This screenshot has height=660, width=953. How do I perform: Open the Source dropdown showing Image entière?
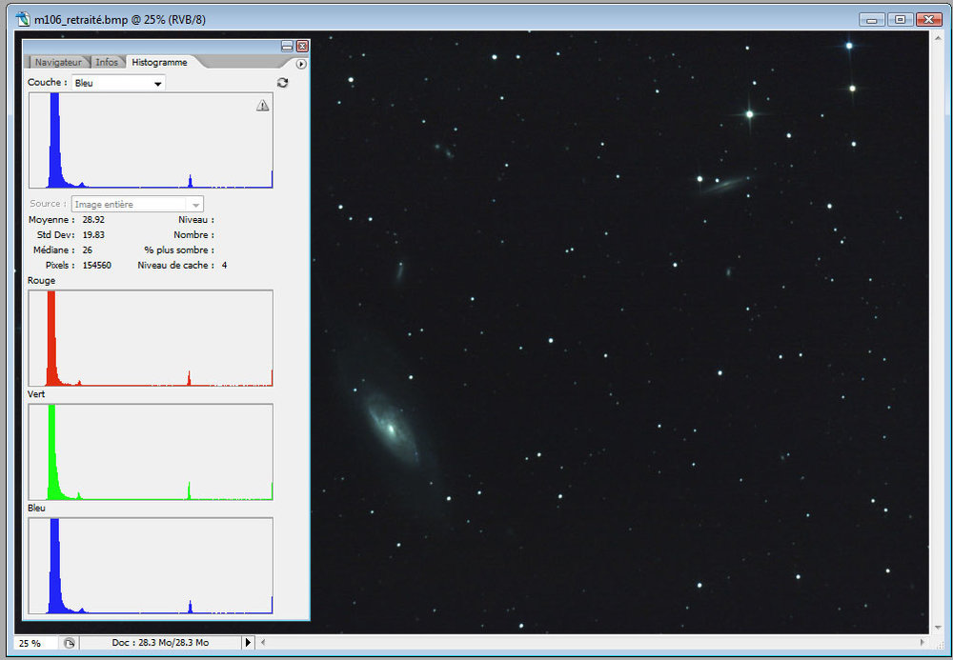pyautogui.click(x=138, y=204)
